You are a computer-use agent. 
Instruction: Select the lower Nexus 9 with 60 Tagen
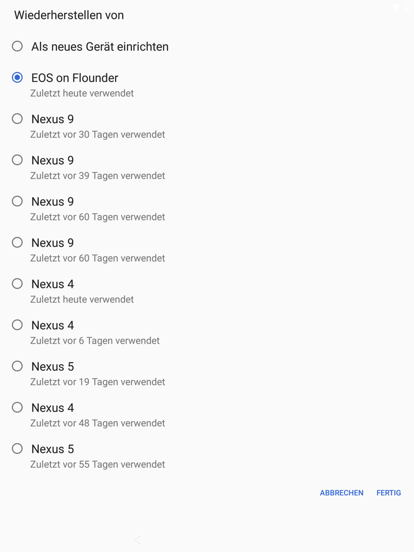17,243
